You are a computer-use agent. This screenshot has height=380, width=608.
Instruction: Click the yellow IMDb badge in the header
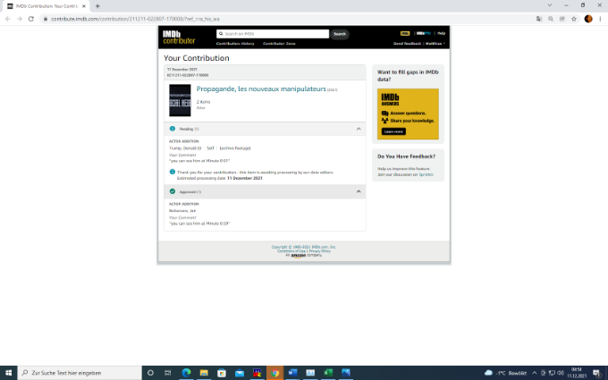(x=405, y=33)
